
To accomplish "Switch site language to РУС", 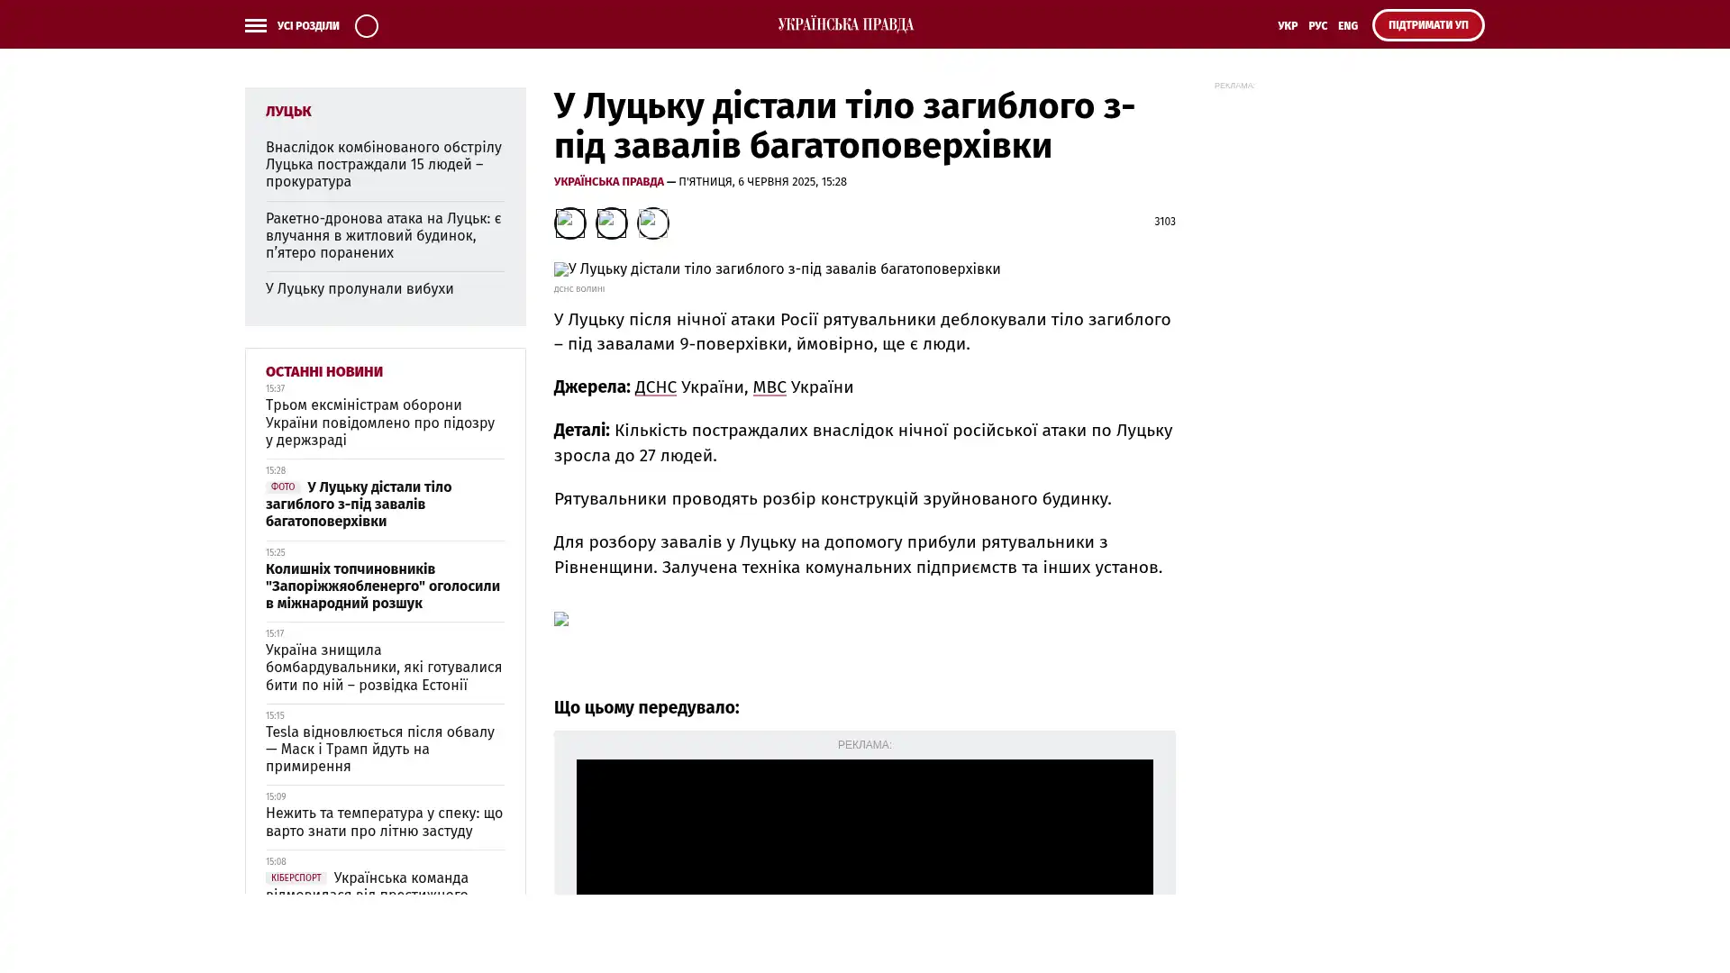I will pos(1317,26).
